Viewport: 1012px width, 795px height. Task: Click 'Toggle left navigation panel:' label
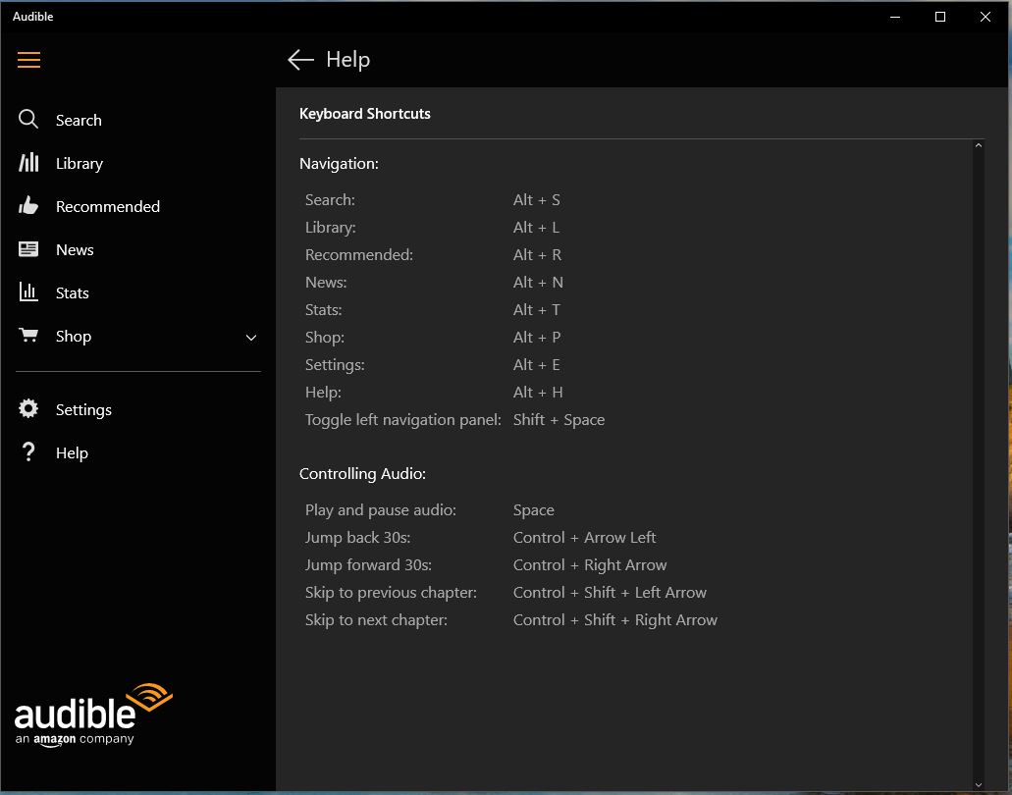(x=402, y=420)
